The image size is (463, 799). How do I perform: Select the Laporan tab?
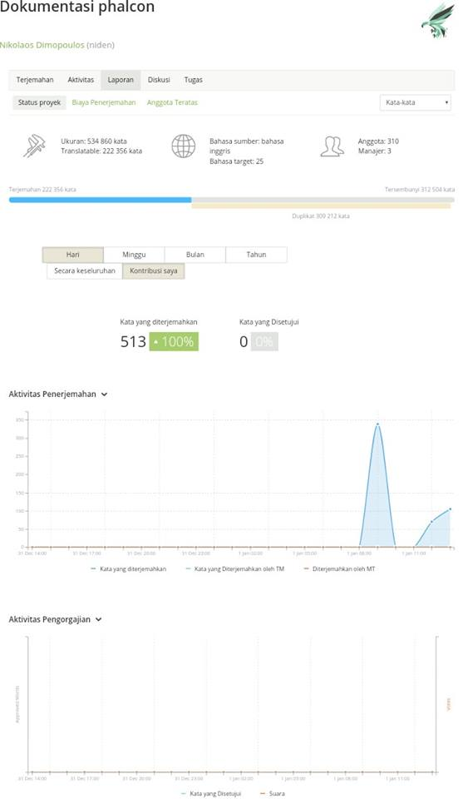tap(121, 80)
